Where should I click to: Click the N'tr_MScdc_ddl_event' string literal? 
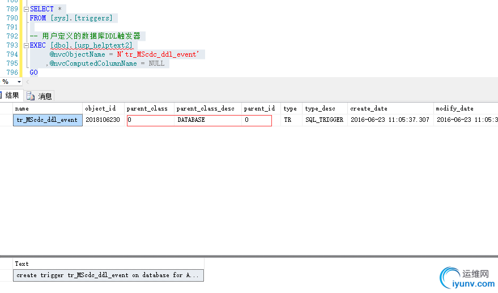(x=158, y=54)
